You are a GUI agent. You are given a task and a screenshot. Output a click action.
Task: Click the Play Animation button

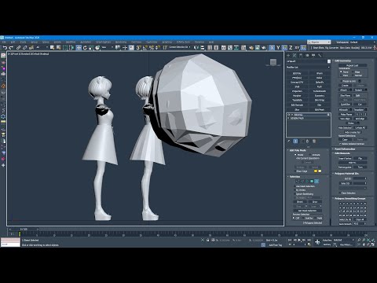pos(299,240)
